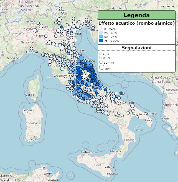Click the Palermo city label on map

pos(88,152)
